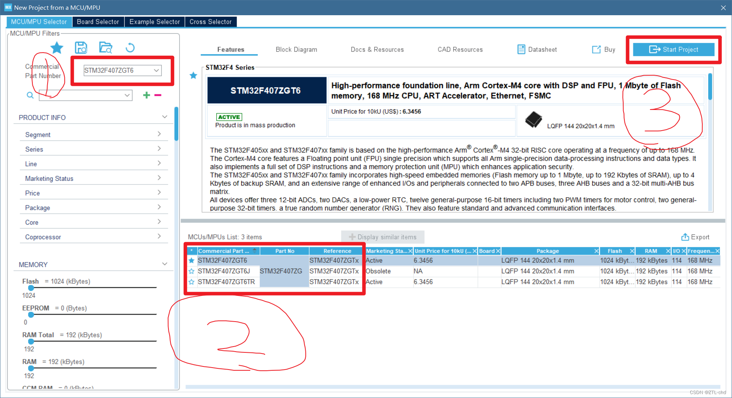Favorite the STM32F407ZGT6TR row star
Viewport: 732px width, 398px height.
click(191, 282)
